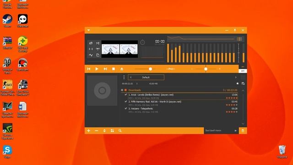The height and width of the screenshot is (165, 293).
Task: Click left arrow inside Default playlist tab
Action: pyautogui.click(x=130, y=77)
